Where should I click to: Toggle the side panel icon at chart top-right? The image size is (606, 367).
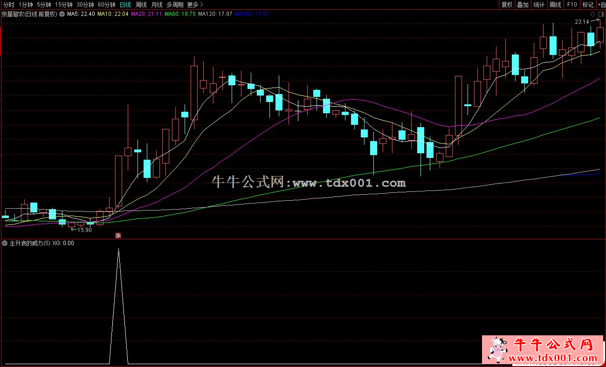click(600, 14)
